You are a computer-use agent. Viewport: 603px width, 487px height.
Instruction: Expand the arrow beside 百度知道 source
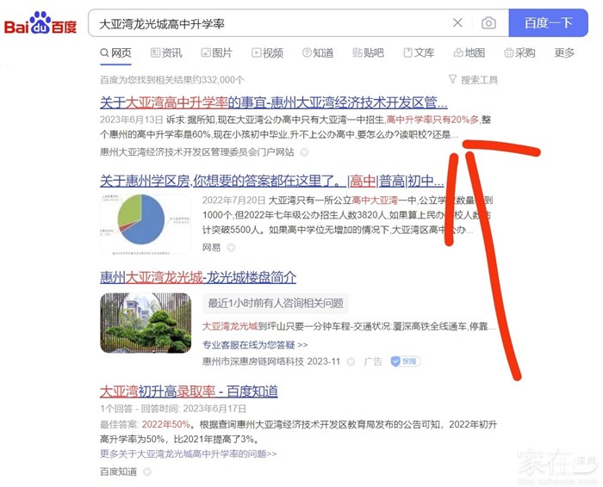[146, 472]
